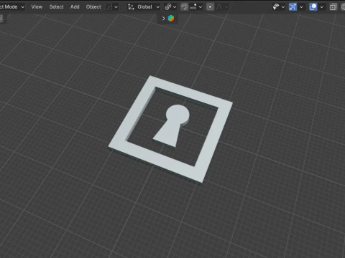
Task: Click the proportional falloff curve icon
Action: point(219,7)
